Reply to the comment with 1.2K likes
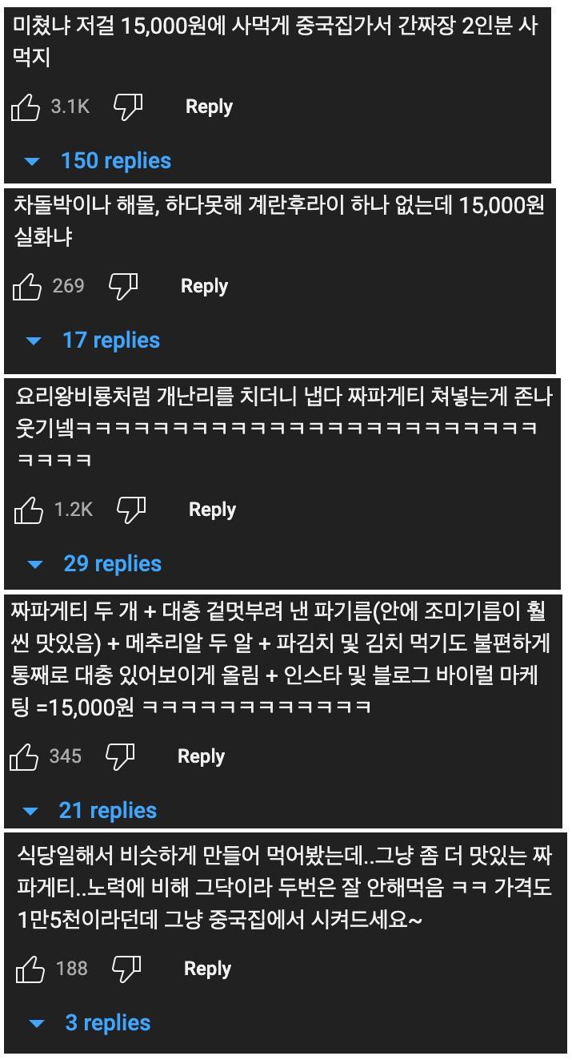The width and height of the screenshot is (572, 1060). [212, 510]
